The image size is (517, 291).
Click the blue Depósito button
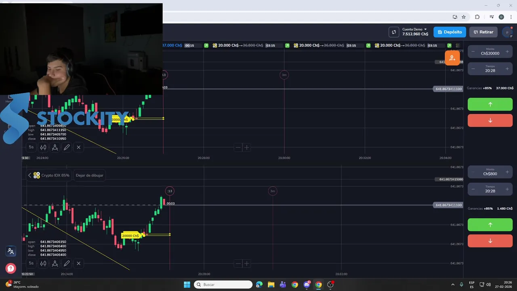click(450, 32)
